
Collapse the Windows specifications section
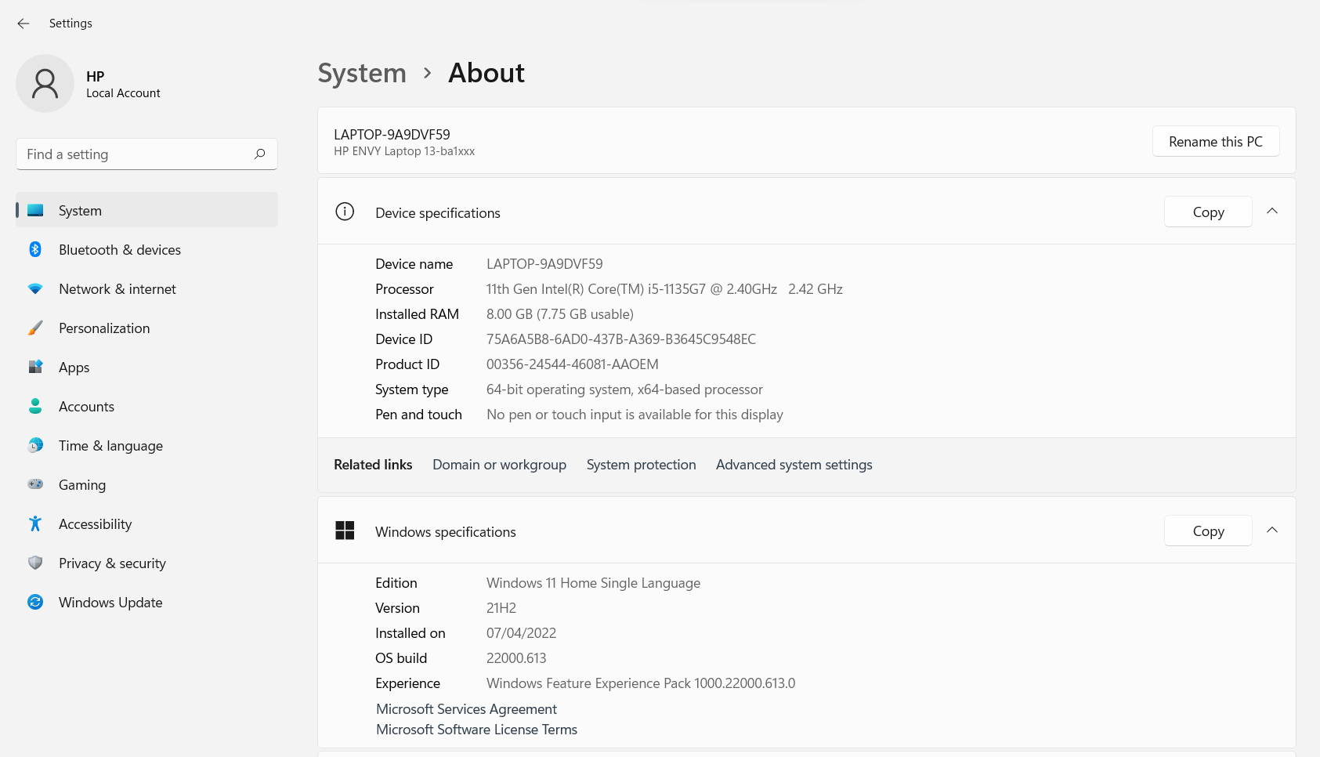tap(1272, 531)
